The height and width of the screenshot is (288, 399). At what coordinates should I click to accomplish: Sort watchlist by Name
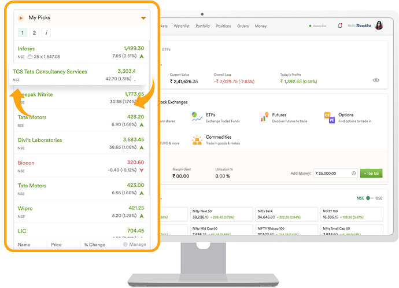pos(24,245)
